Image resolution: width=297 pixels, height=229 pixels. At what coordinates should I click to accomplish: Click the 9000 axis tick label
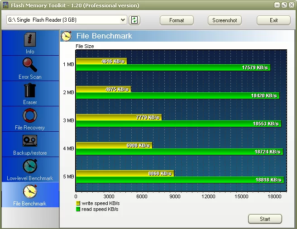pos(175,196)
